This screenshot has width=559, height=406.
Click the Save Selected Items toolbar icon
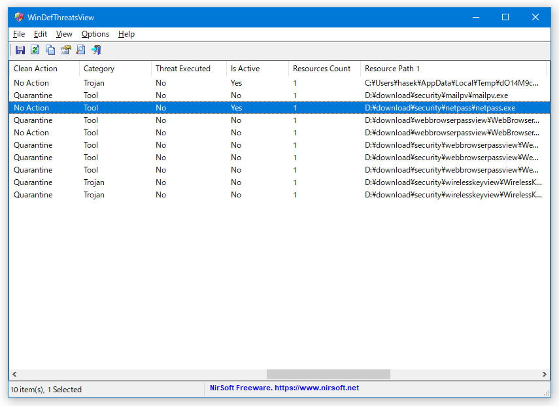(x=20, y=50)
